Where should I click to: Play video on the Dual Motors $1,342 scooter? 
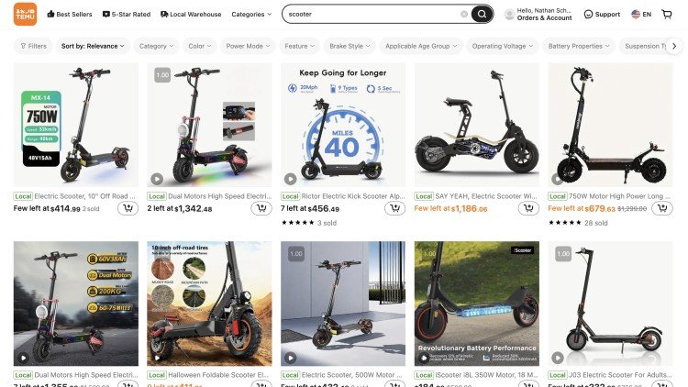(157, 179)
